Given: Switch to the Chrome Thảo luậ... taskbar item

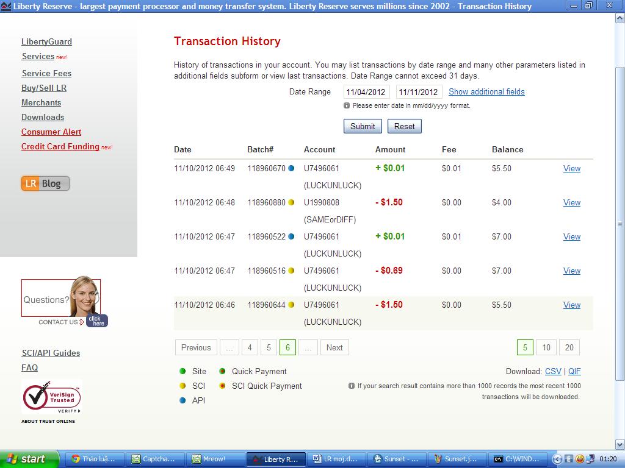Looking at the screenshot, I should [95, 459].
